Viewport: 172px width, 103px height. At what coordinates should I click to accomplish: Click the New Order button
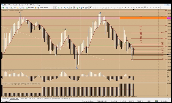click(30, 8)
